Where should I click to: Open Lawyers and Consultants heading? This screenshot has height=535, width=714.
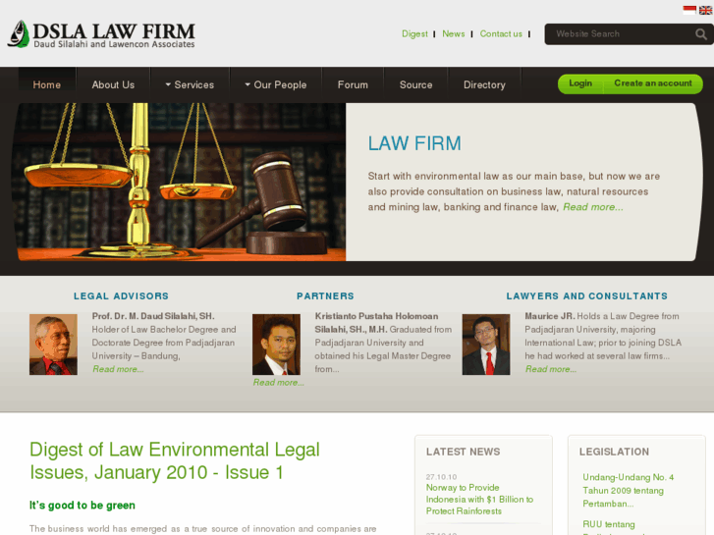[x=587, y=295]
